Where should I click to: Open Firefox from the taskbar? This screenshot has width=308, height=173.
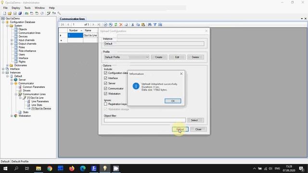72,169
